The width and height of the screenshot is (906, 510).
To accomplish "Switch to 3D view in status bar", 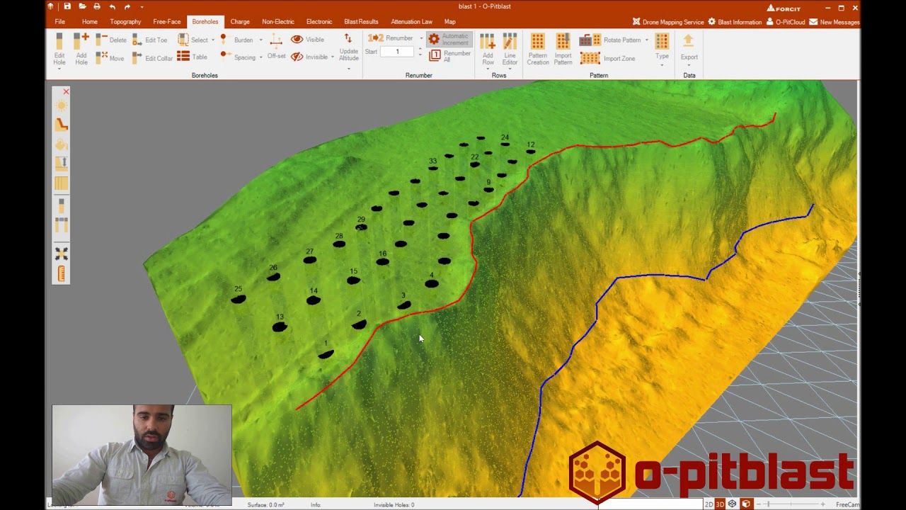I will click(720, 504).
